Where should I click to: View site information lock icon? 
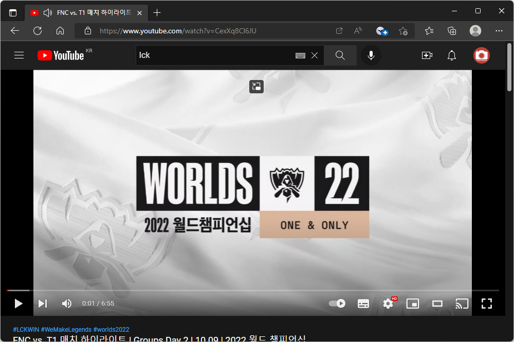click(88, 31)
